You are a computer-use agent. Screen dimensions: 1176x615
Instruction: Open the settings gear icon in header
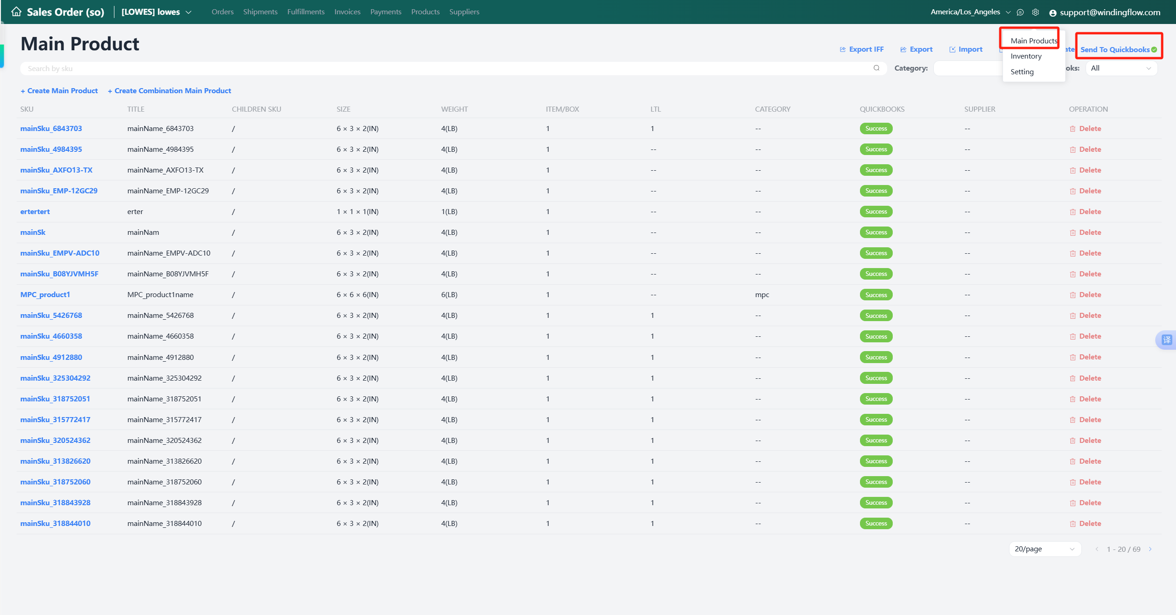[1035, 12]
